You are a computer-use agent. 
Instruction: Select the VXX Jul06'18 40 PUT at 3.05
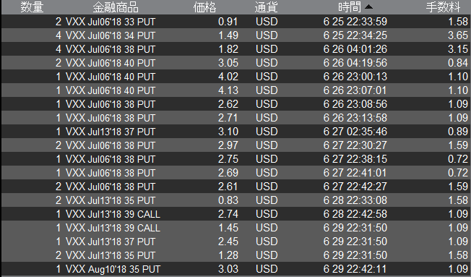pyautogui.click(x=236, y=63)
